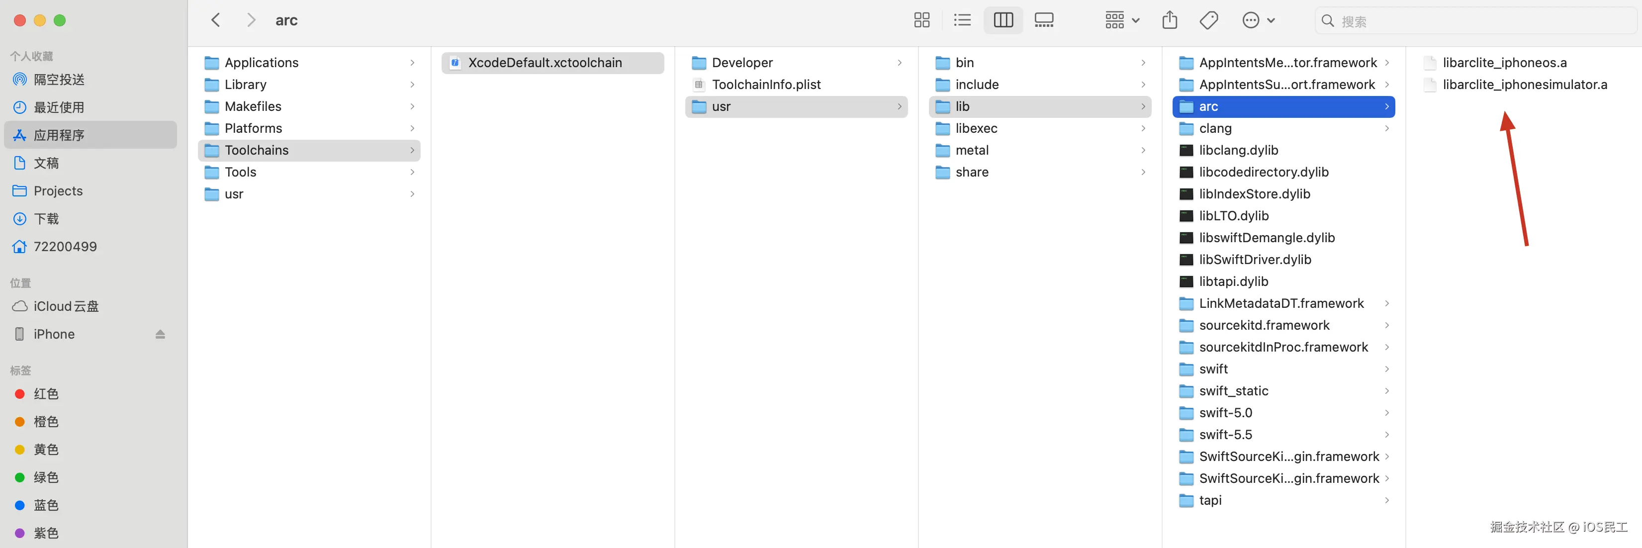Screen dimensions: 1642x548
Task: Eject the iPhone device in sidebar
Action: coord(160,334)
